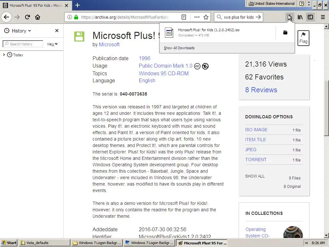
Task: Click the page vertical scrollbar thumb
Action: 326,108
